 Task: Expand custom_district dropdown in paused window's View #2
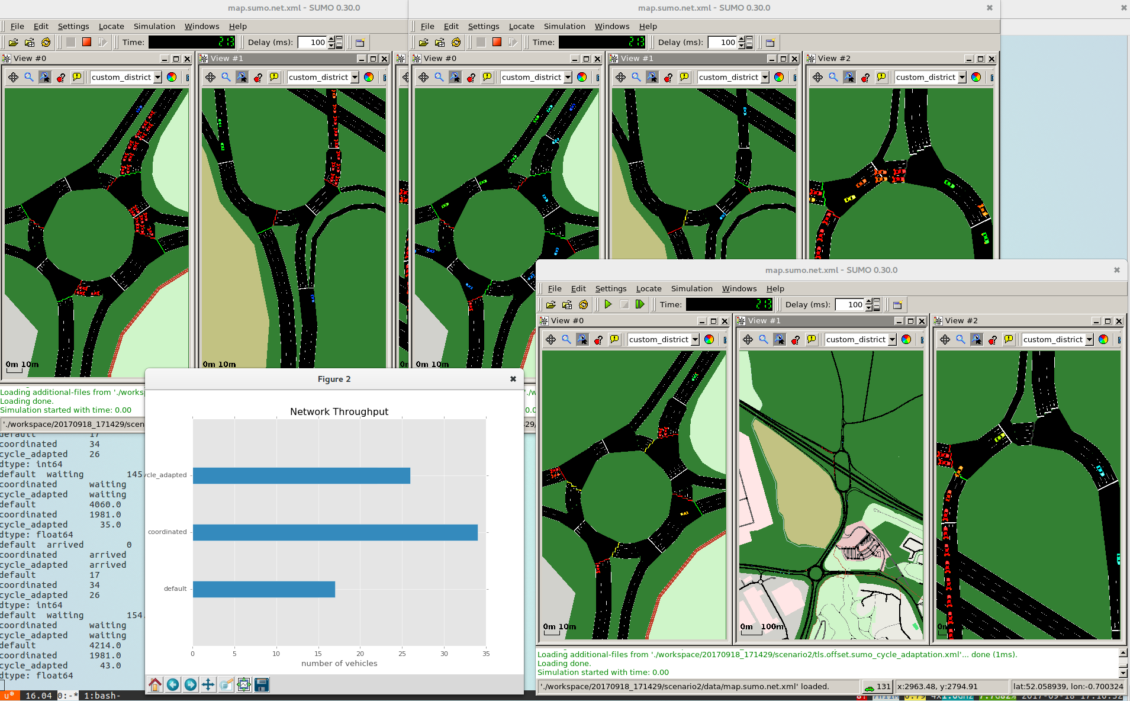pyautogui.click(x=1089, y=339)
